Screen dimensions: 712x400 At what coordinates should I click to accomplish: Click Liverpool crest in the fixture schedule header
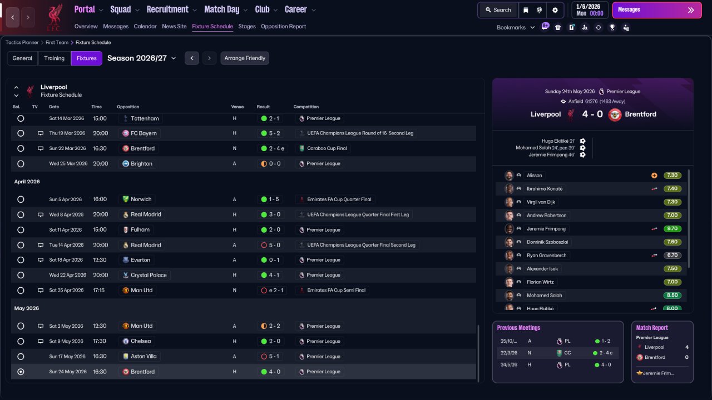[x=31, y=91]
